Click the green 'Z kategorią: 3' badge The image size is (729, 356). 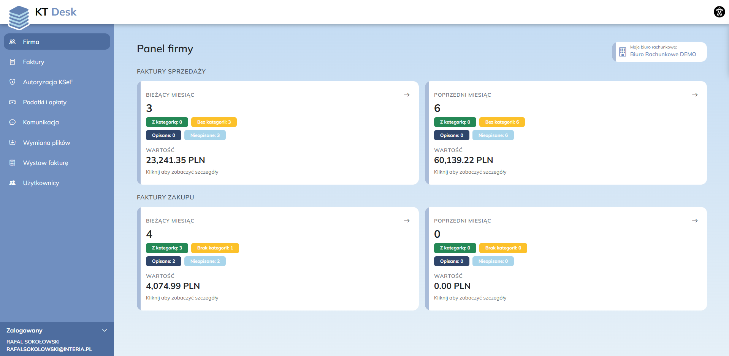coord(167,248)
